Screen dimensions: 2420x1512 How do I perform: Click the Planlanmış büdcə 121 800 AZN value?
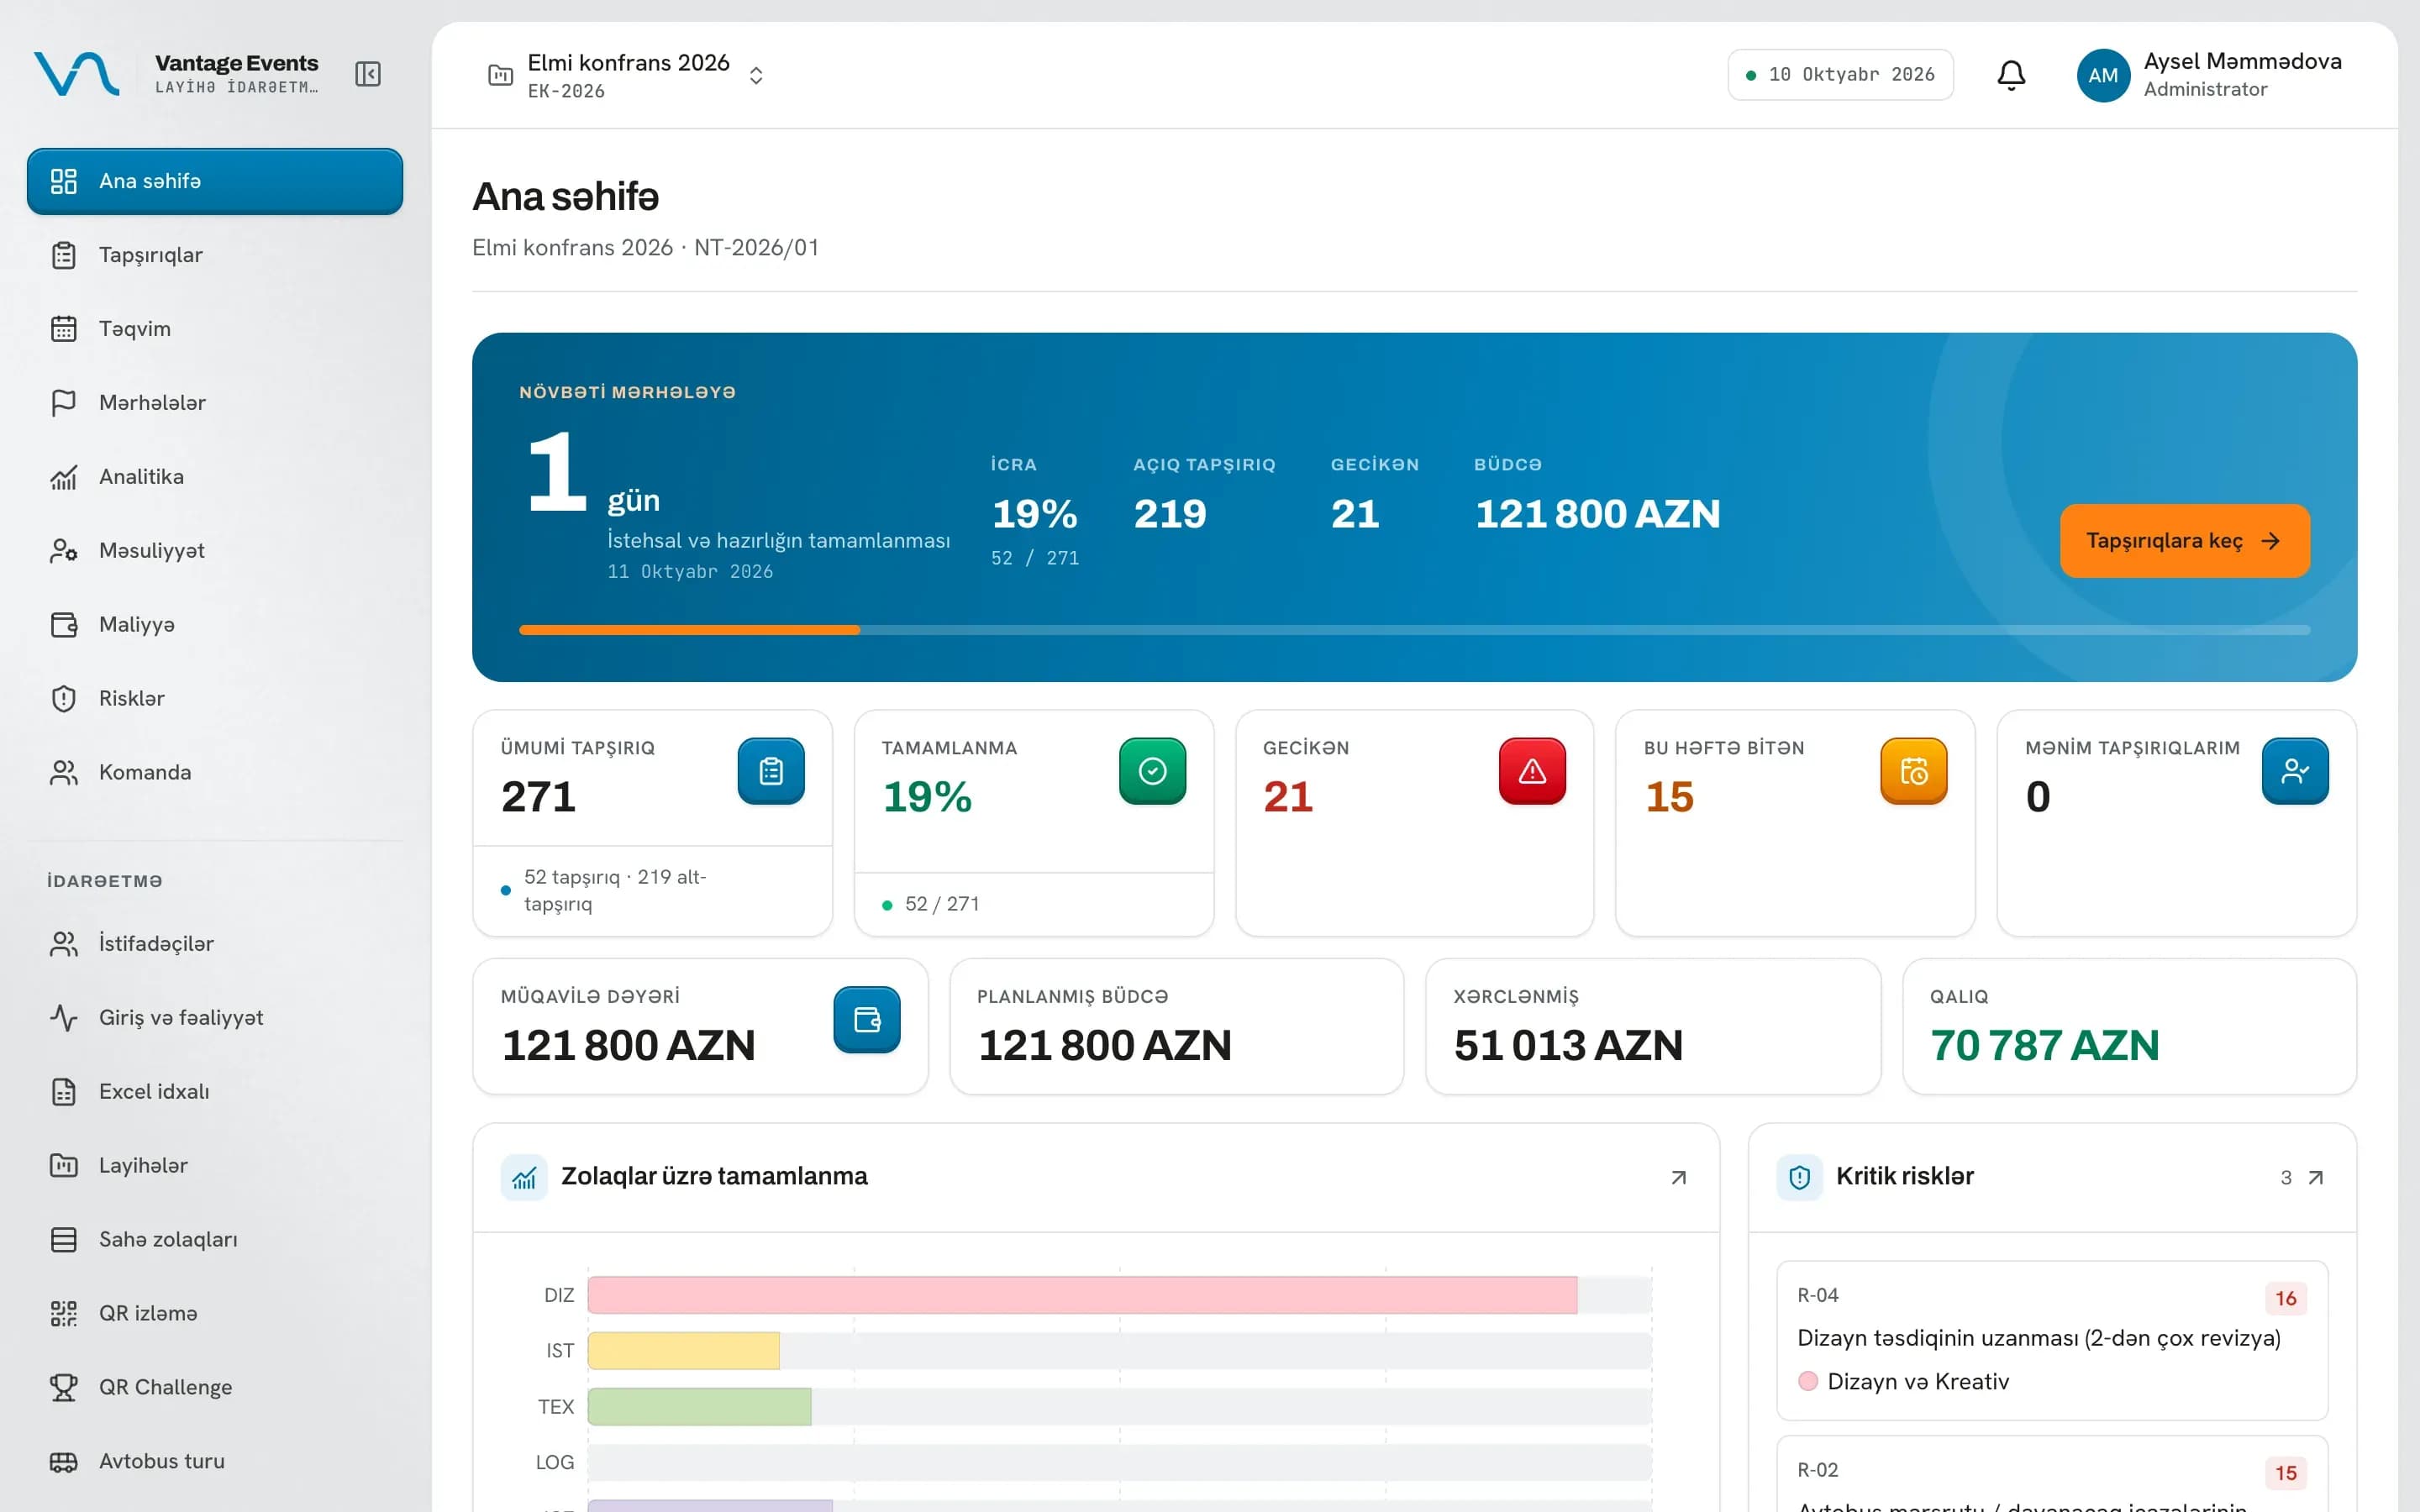point(1104,1046)
